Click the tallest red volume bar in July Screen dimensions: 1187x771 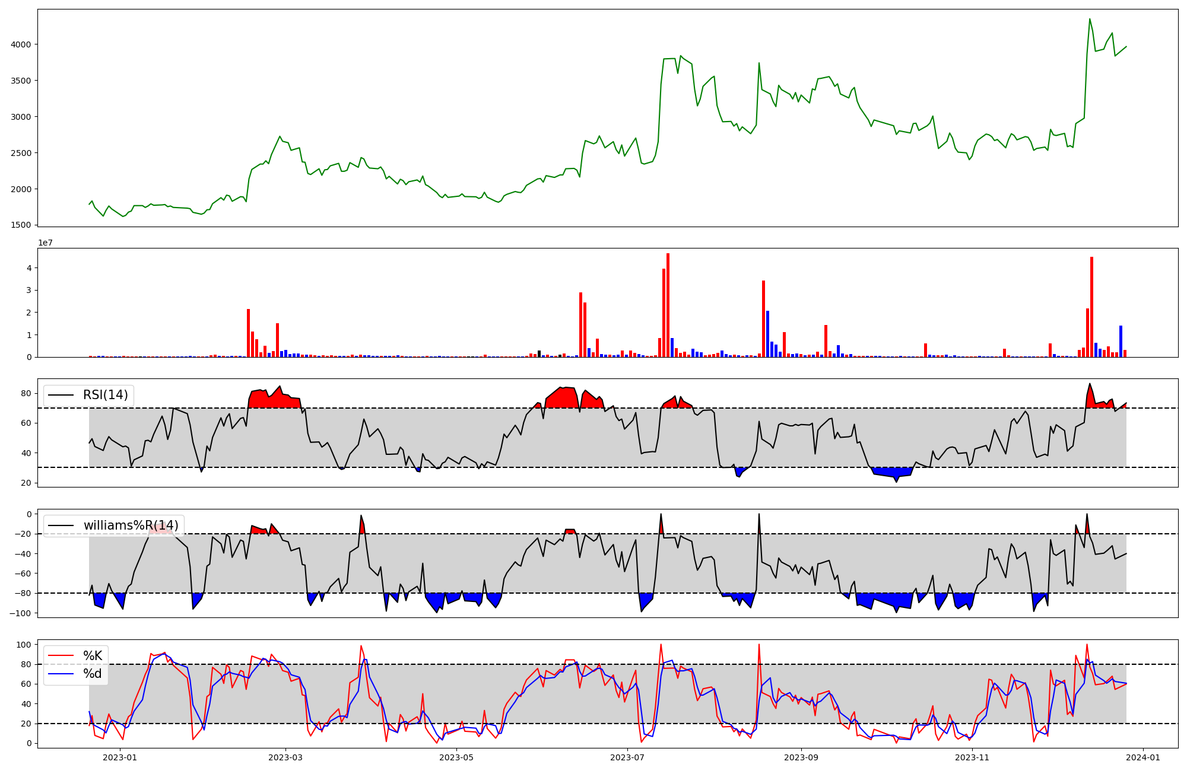point(668,305)
